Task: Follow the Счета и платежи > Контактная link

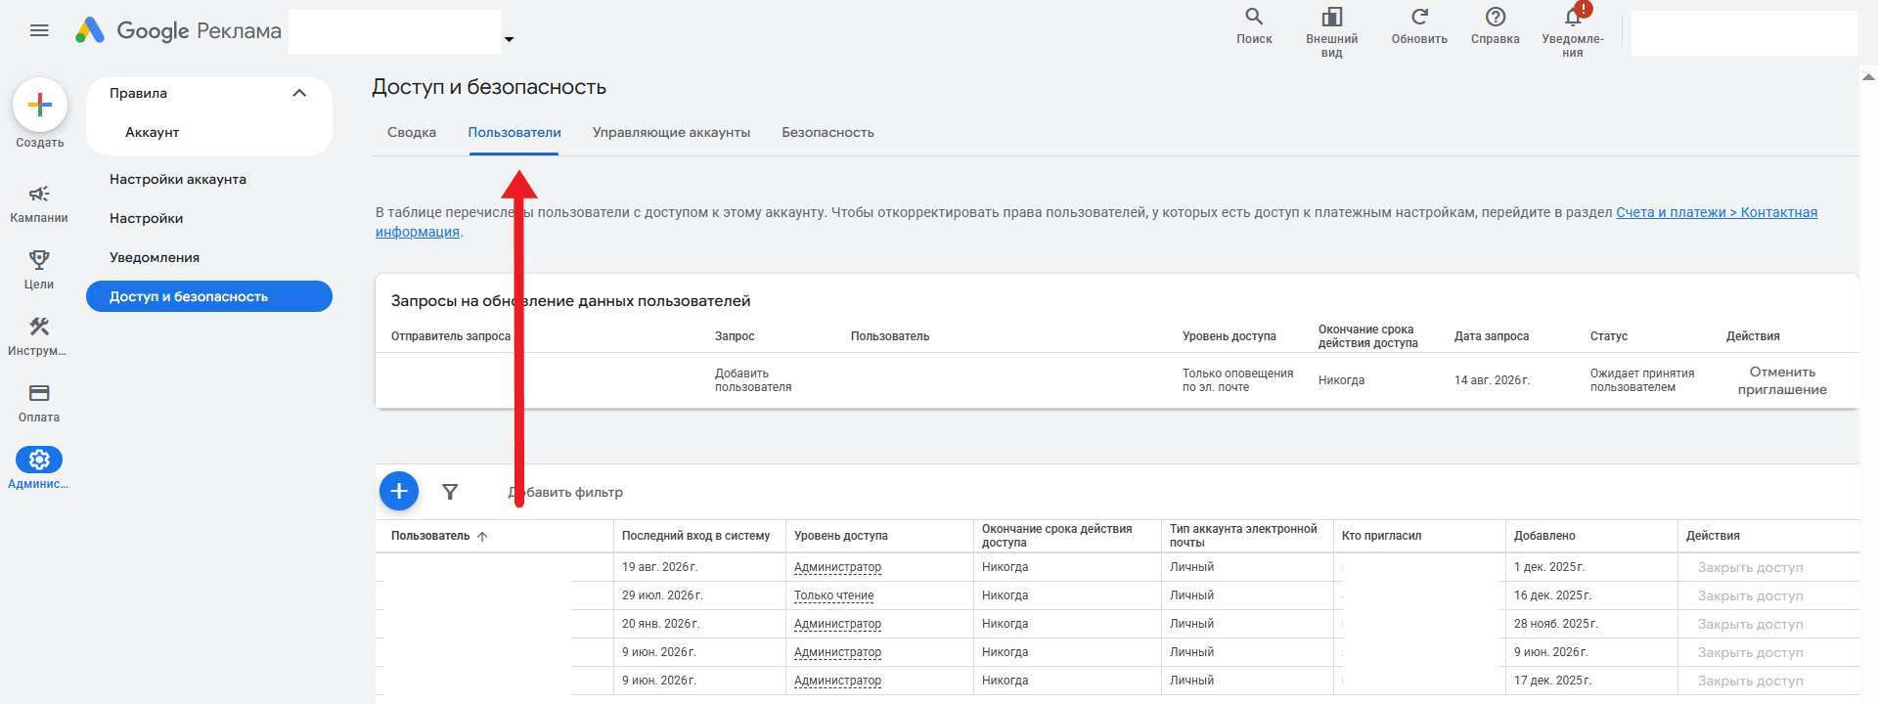Action: coord(1717,212)
